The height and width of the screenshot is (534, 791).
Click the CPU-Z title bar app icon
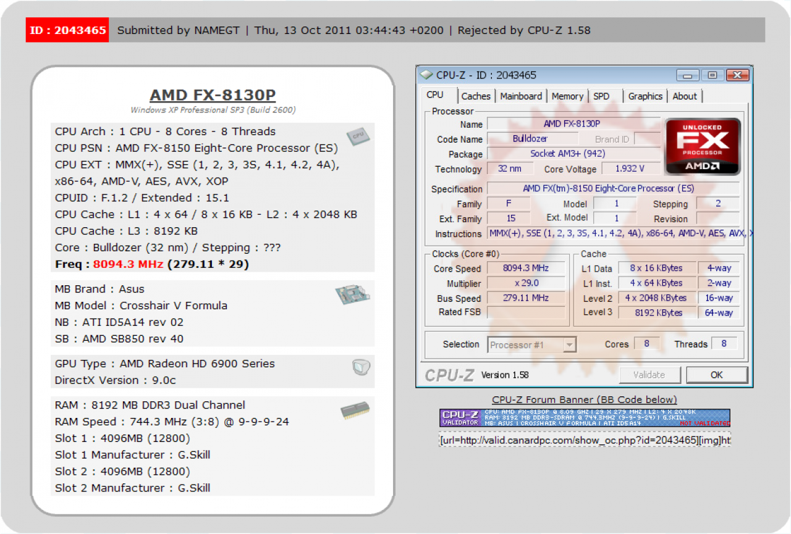coord(426,75)
